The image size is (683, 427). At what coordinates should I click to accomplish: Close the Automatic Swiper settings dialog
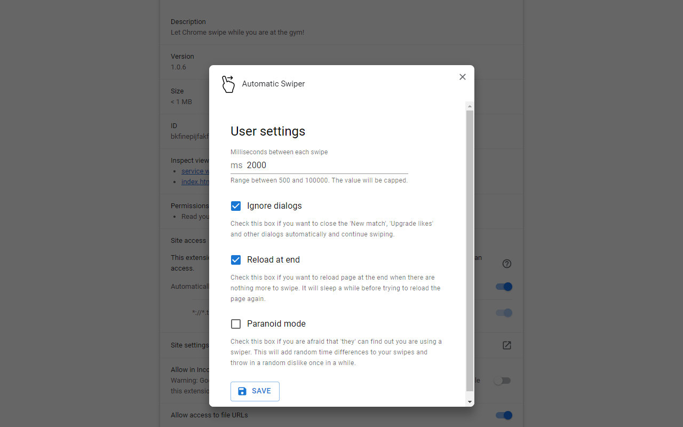463,77
